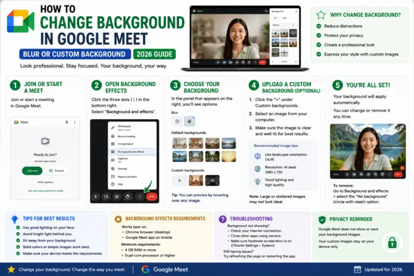Pick the white living room default background

[x=180, y=143]
